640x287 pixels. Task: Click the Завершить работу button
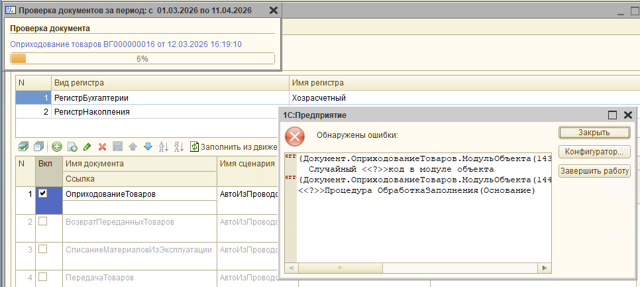(x=594, y=171)
